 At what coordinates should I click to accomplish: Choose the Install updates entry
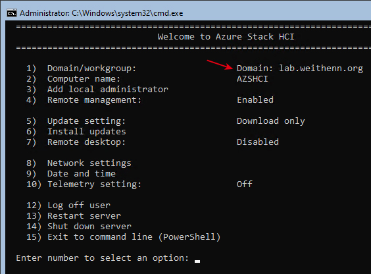[76, 132]
